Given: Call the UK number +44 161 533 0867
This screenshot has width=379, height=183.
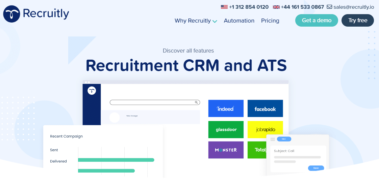Looking at the screenshot, I should [x=302, y=7].
